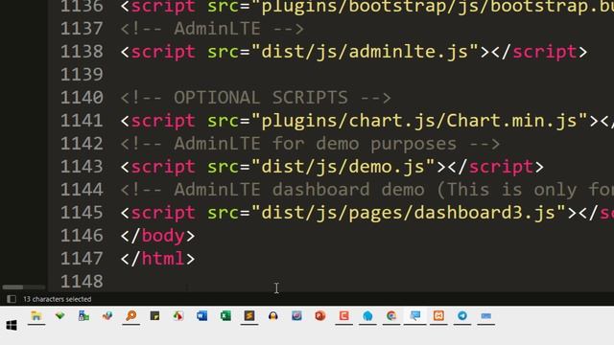Image resolution: width=614 pixels, height=345 pixels.
Task: Click the highlighted blue monitor taskbar icon
Action: 415,316
